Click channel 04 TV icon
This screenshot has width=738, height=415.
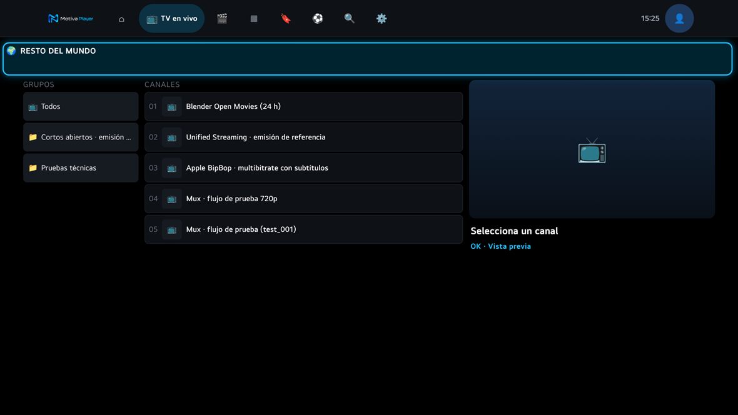[172, 199]
